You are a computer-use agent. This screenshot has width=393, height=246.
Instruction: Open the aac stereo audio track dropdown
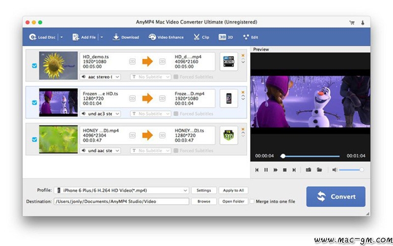(x=100, y=77)
